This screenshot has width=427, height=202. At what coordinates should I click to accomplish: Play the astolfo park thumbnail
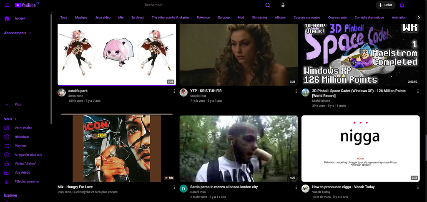117,55
